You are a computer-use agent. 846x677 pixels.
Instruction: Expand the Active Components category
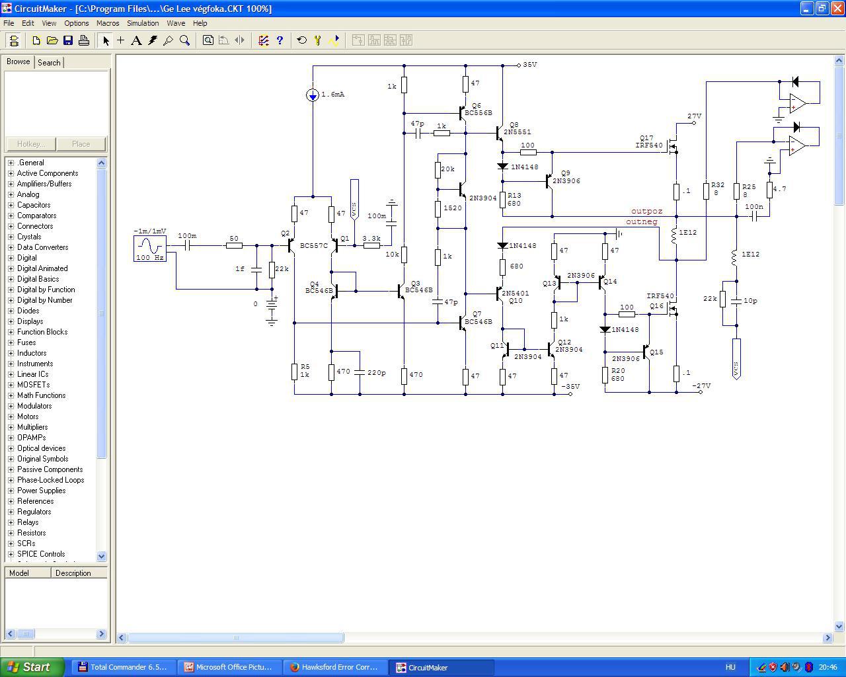click(11, 173)
